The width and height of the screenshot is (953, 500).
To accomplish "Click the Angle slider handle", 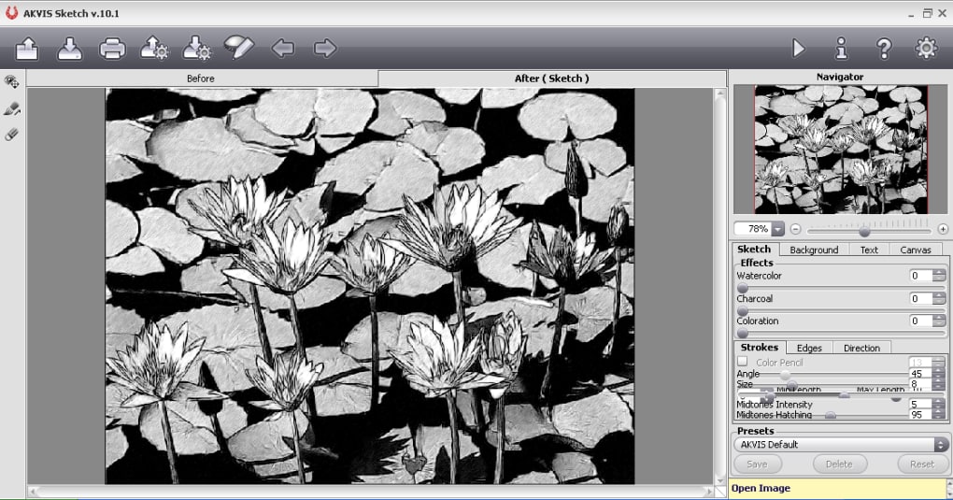I will (x=785, y=376).
